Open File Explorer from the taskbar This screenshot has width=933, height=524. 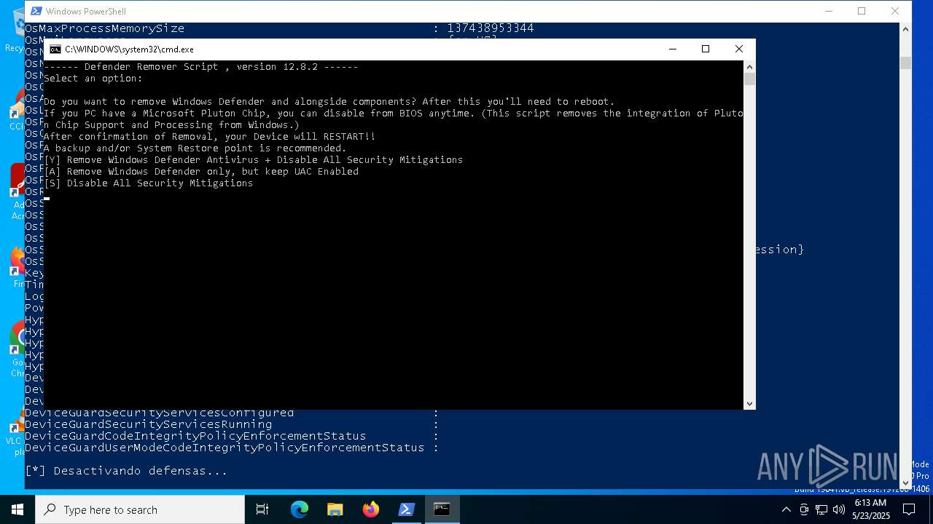coord(335,509)
